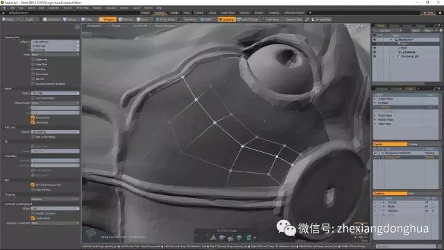Click the Perspective viewport label
Viewport: 444px width, 250px height.
click(94, 26)
